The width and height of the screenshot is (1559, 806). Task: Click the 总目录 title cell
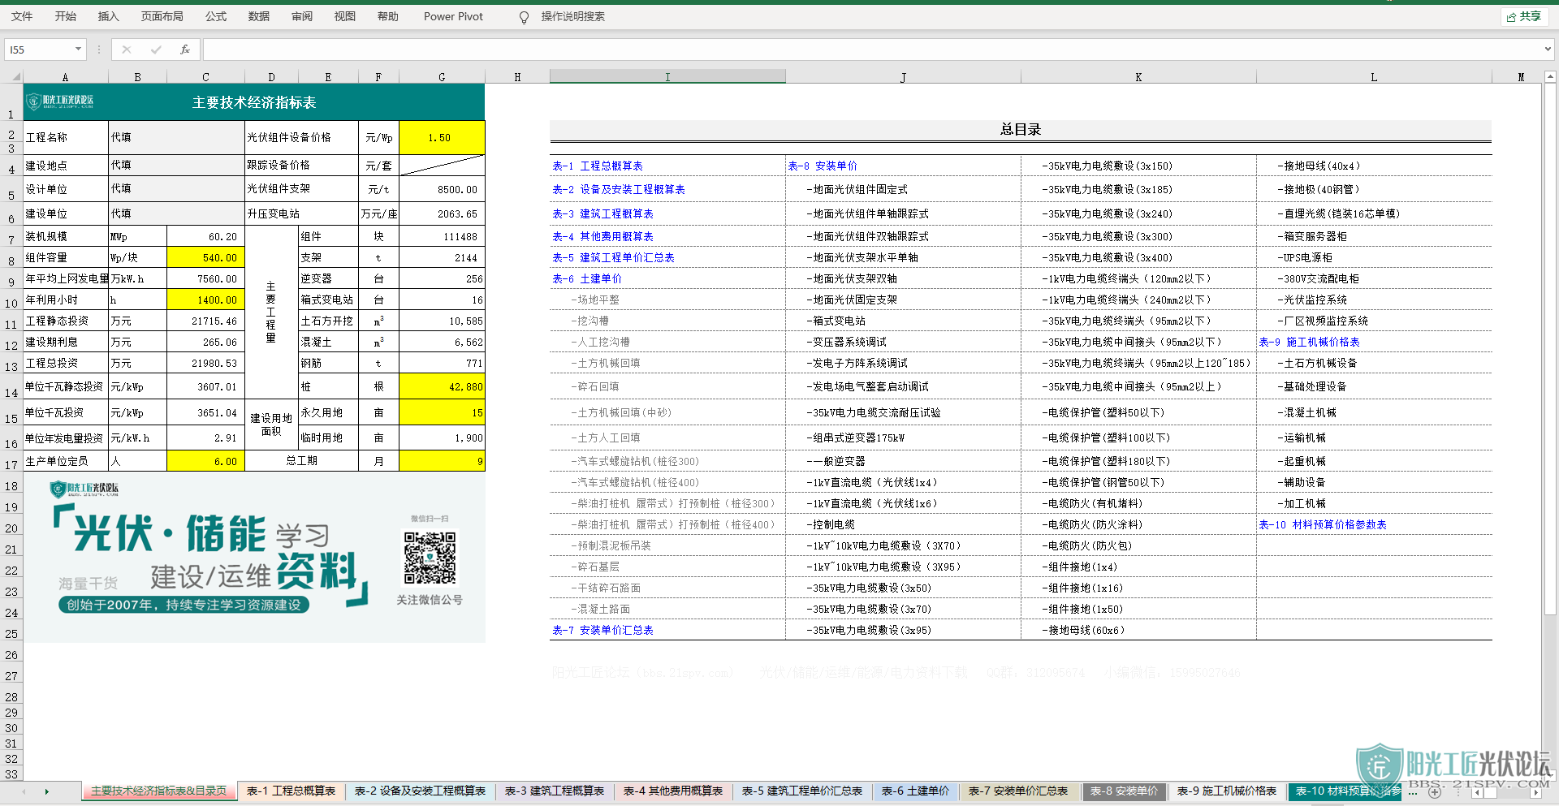pos(1021,130)
